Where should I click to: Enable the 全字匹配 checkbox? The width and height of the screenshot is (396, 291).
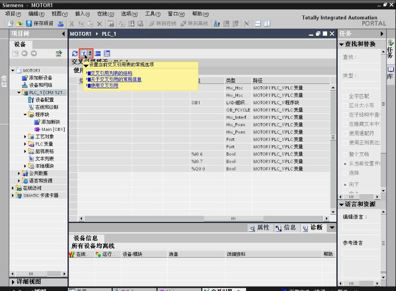pyautogui.click(x=345, y=96)
